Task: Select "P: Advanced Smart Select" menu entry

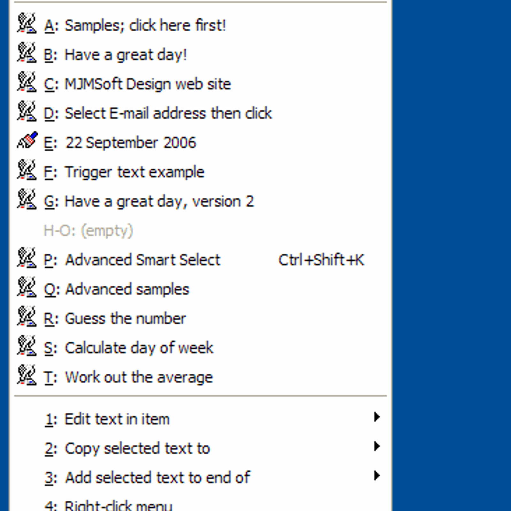Action: point(142,259)
